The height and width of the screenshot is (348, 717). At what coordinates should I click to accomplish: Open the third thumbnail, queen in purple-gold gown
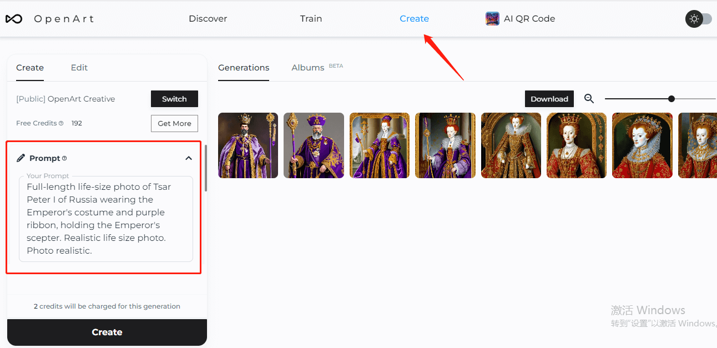(x=380, y=145)
